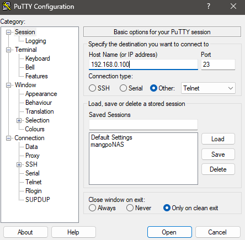Open the Features category

[36, 76]
